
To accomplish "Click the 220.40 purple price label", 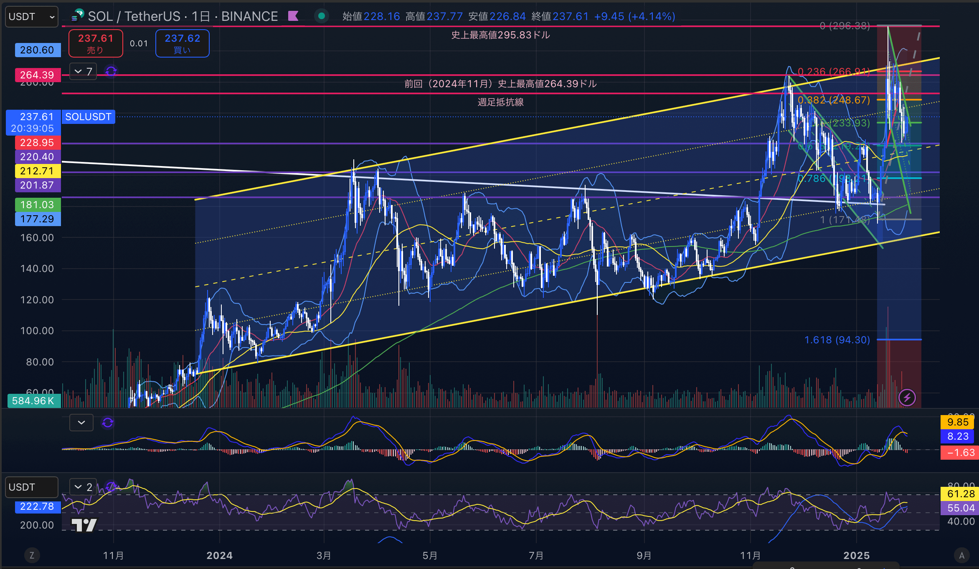I will (38, 157).
